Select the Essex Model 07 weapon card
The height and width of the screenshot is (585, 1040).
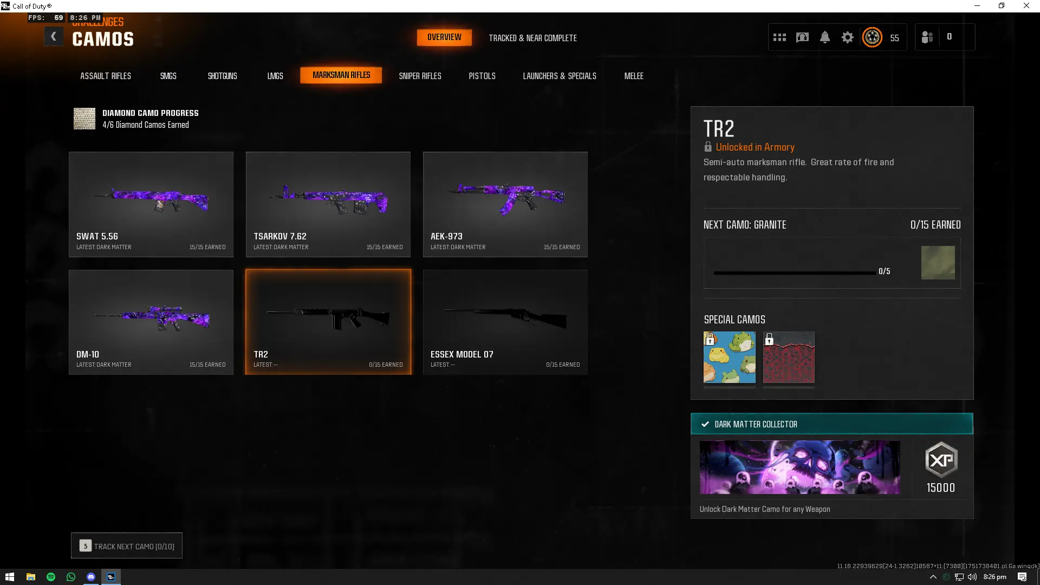coord(505,322)
